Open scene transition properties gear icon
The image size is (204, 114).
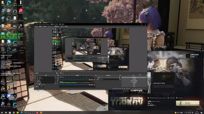coord(120,77)
